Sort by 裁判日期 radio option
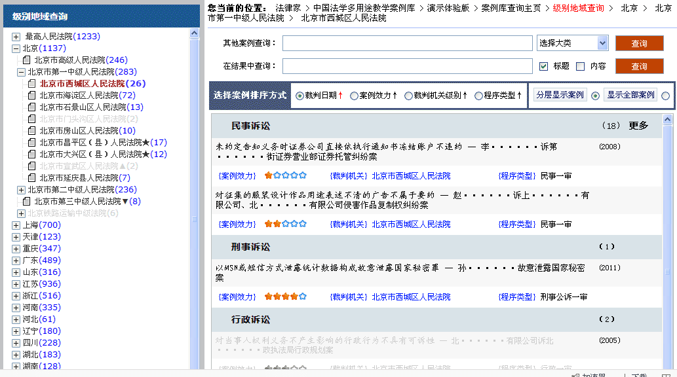Screen dimensions: 677x377 click(x=300, y=96)
